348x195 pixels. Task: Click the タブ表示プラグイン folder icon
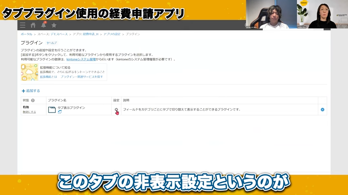[x=52, y=110]
